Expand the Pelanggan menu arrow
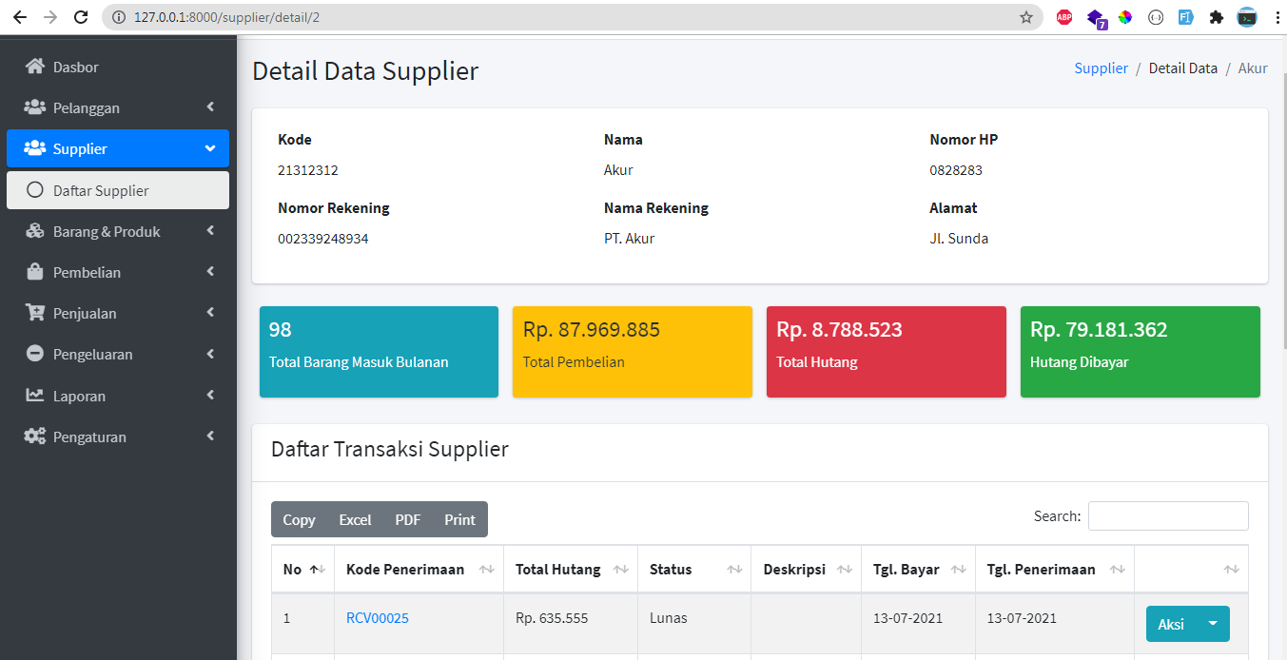 tap(210, 107)
